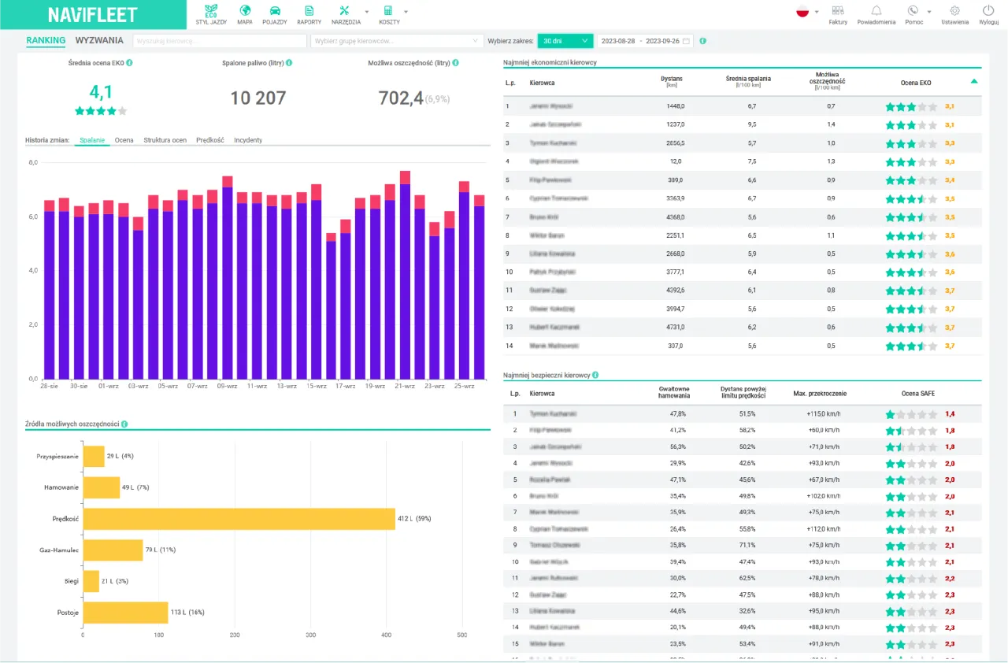This screenshot has width=1008, height=663.
Task: Open the Styl Jazdy eco icon
Action: (x=211, y=11)
